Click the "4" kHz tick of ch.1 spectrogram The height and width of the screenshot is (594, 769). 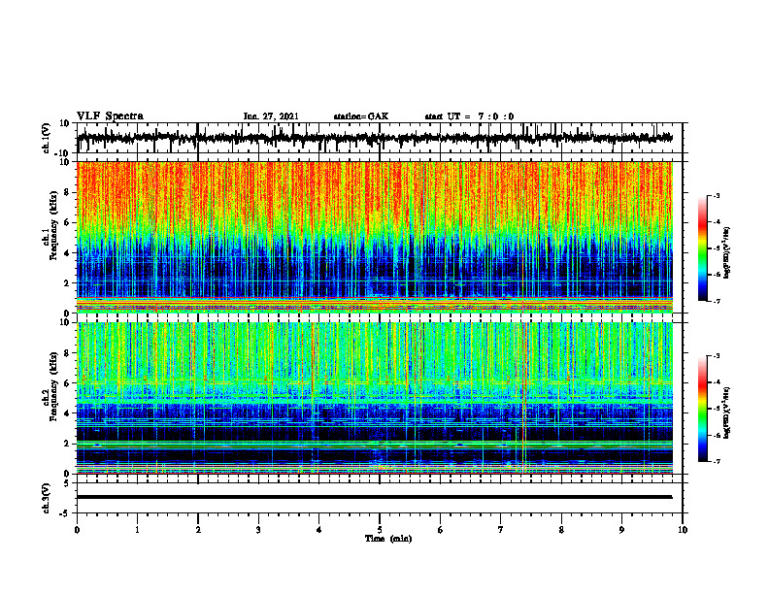click(67, 253)
